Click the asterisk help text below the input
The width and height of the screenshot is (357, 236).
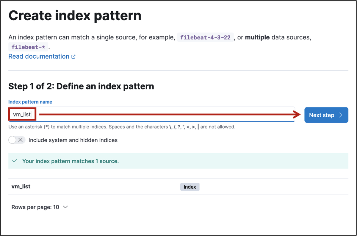pos(122,127)
